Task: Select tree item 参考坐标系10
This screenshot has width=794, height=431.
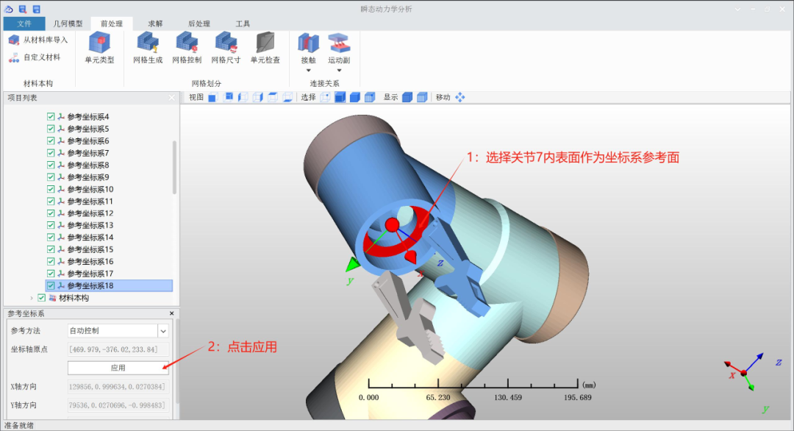Action: coord(90,190)
